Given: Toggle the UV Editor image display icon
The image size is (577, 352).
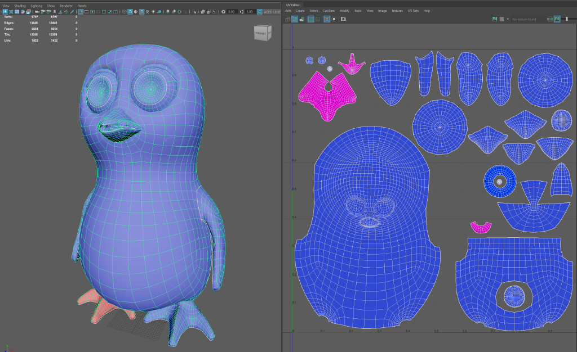Looking at the screenshot, I should [x=495, y=19].
